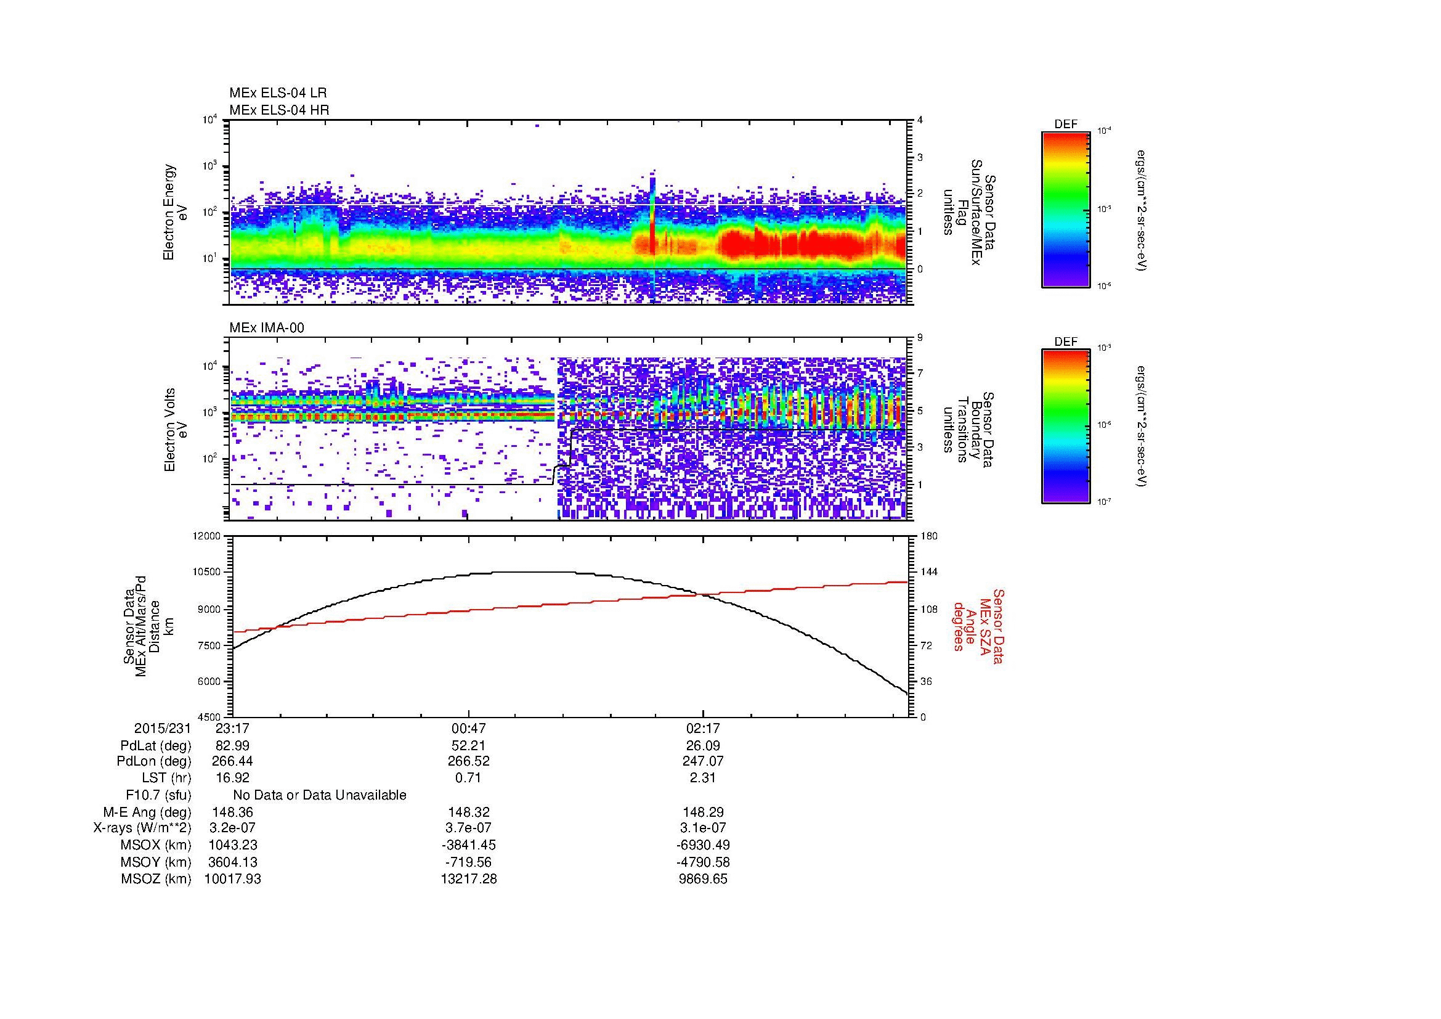Click the '2015/231' date label
Viewport: 1441px width, 1019px height.
point(163,729)
